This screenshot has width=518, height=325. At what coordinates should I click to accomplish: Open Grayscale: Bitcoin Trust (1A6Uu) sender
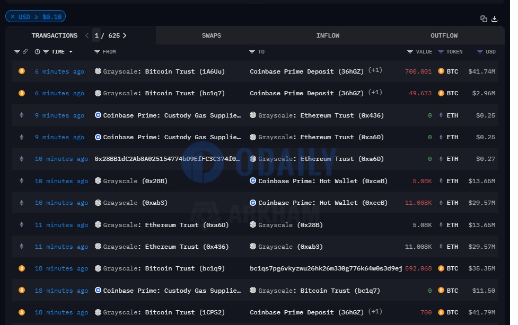click(x=164, y=71)
